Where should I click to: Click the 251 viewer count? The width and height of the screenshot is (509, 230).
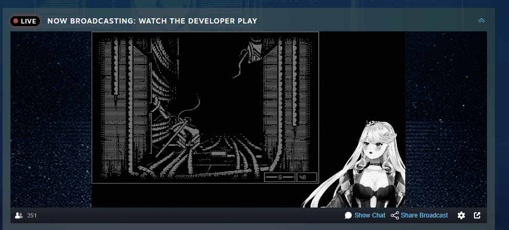pyautogui.click(x=32, y=215)
